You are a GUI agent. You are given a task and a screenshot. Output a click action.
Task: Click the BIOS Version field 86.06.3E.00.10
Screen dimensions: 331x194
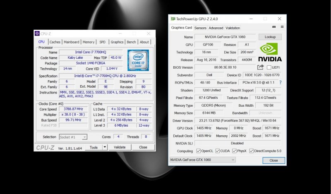(x=225, y=67)
